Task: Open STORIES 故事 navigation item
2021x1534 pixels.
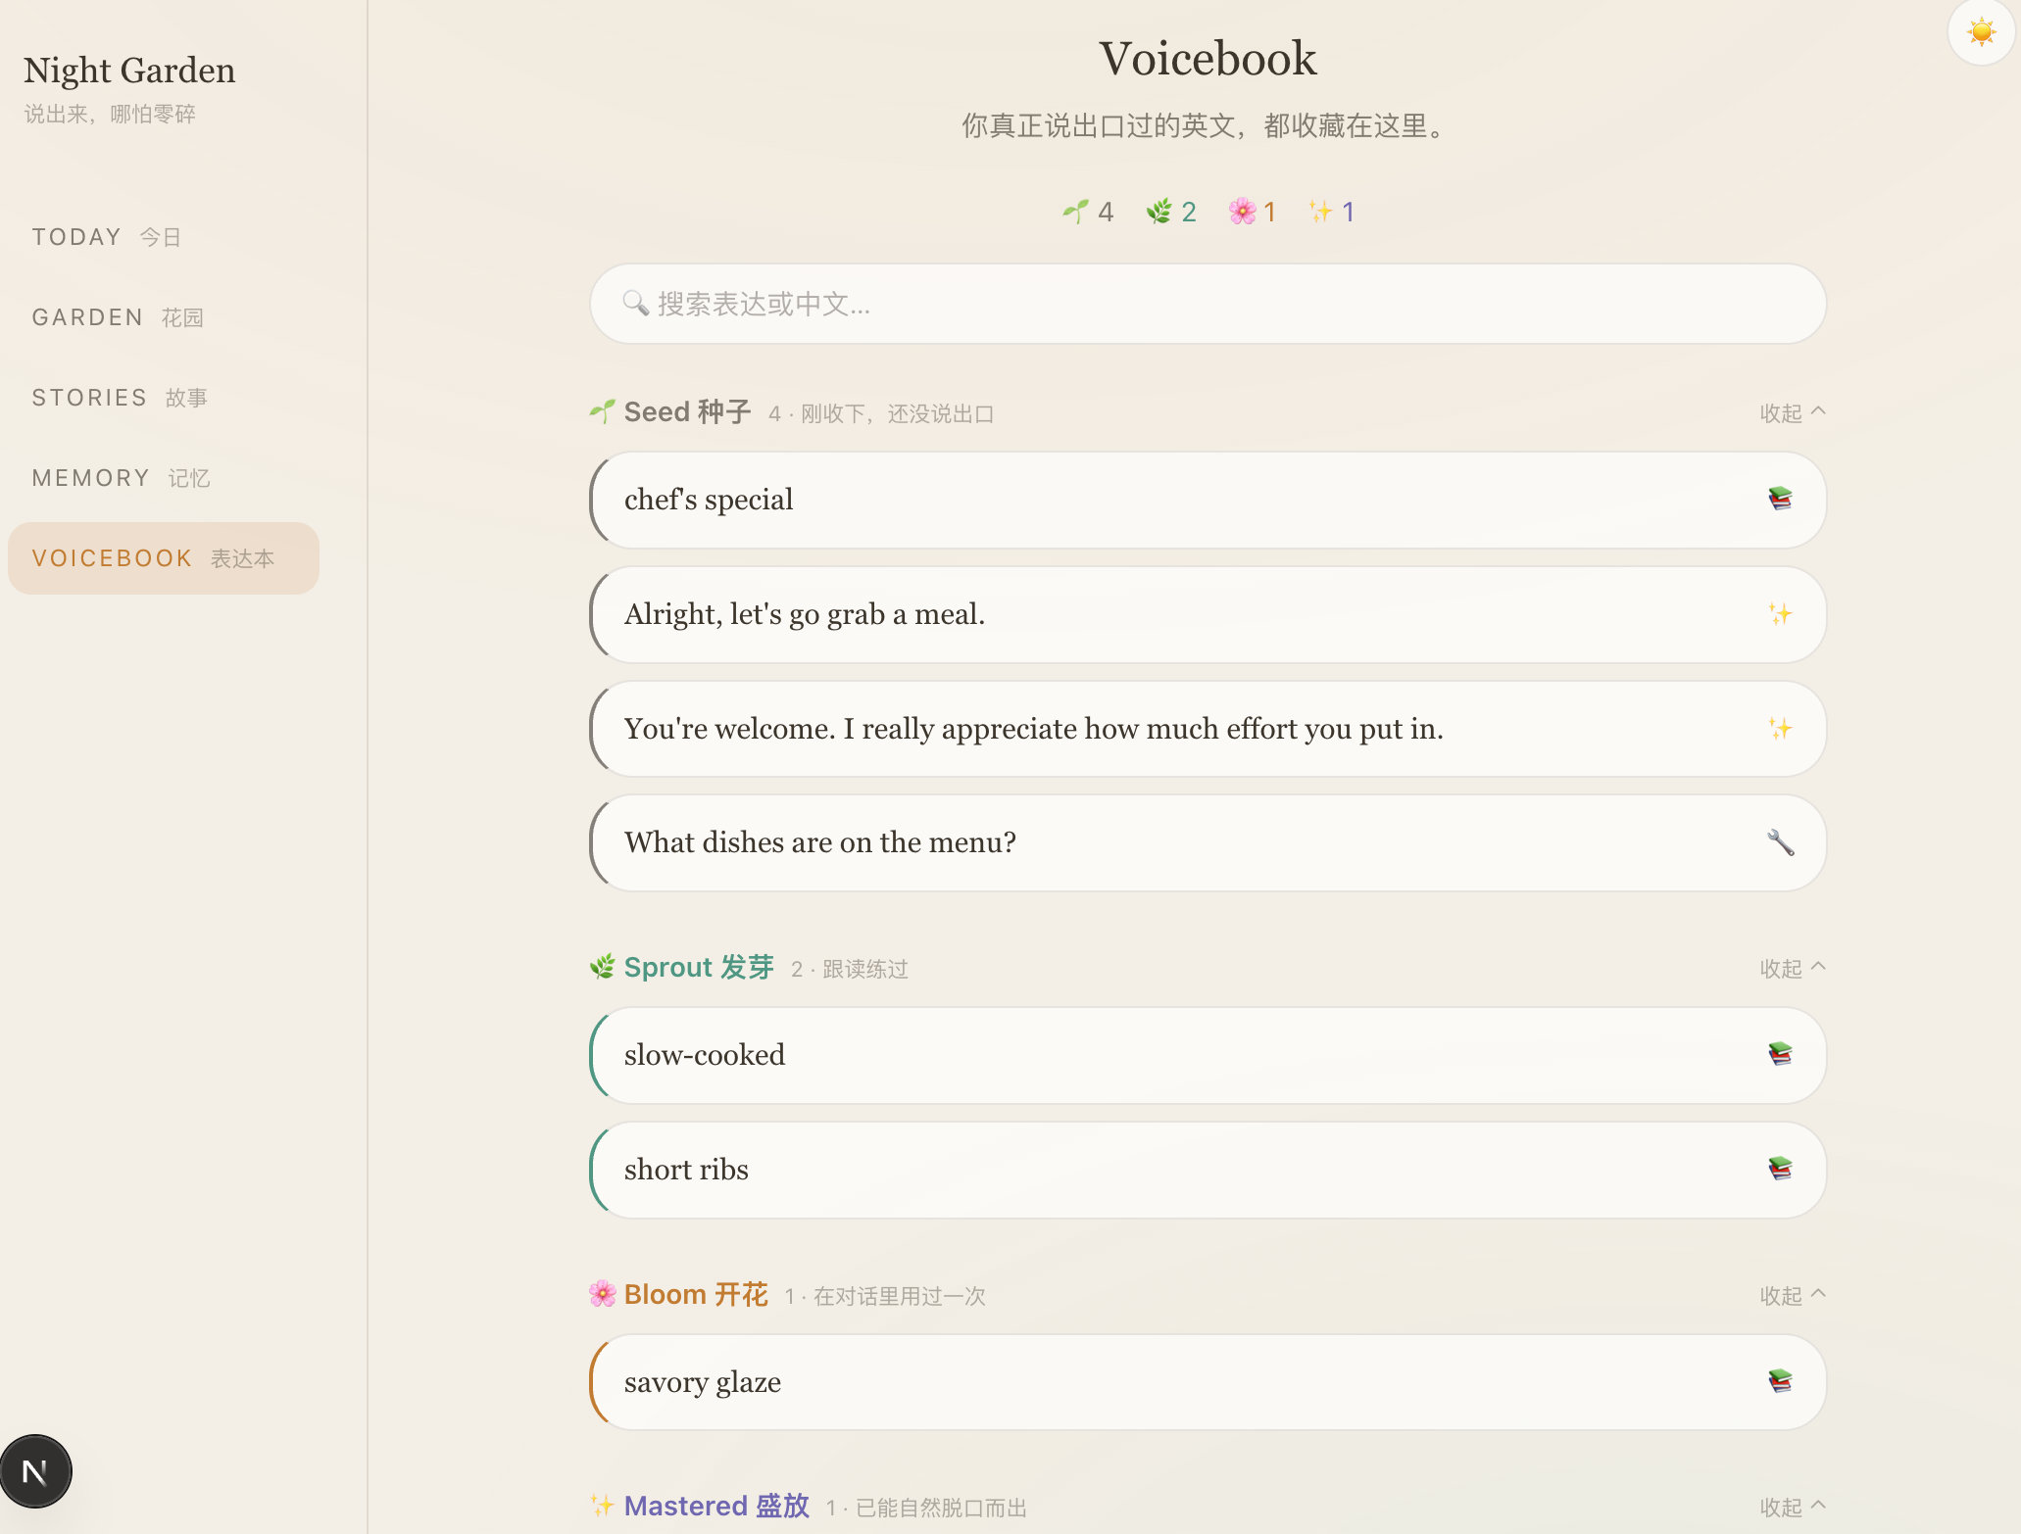Action: pos(164,398)
